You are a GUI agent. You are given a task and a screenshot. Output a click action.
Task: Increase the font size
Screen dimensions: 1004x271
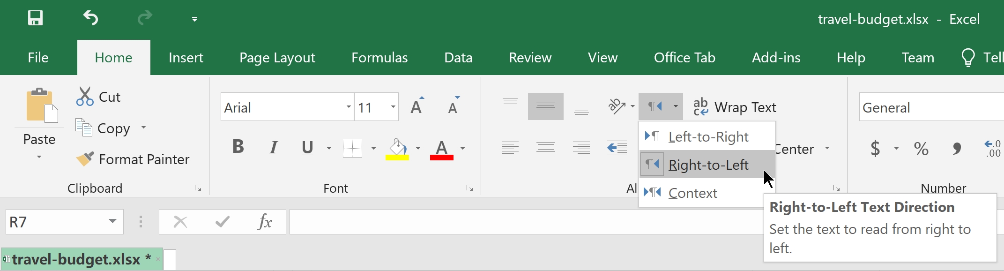coord(417,106)
